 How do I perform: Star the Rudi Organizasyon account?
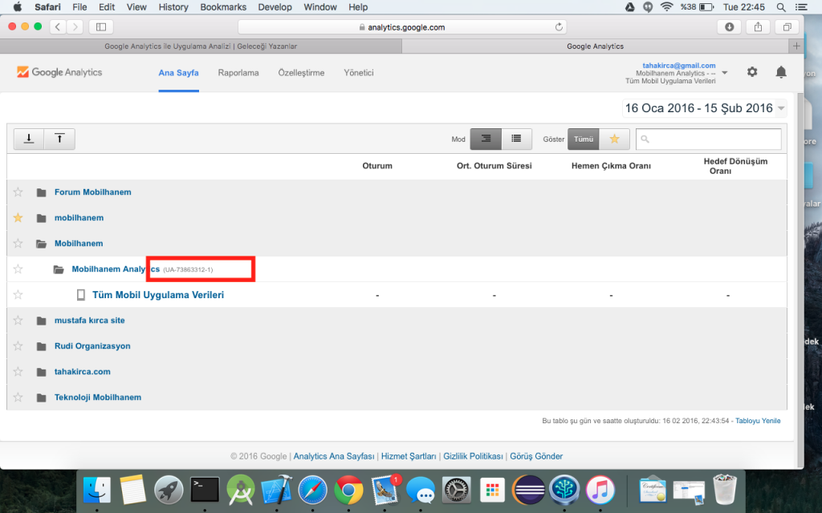click(18, 346)
